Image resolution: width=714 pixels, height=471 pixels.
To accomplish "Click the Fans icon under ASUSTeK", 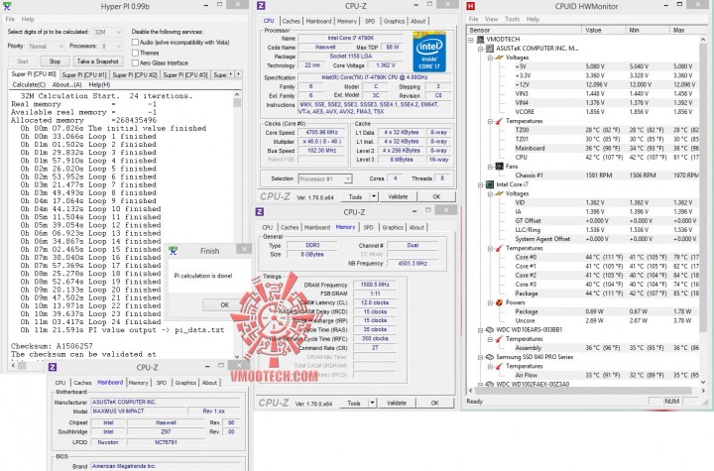I will [499, 167].
